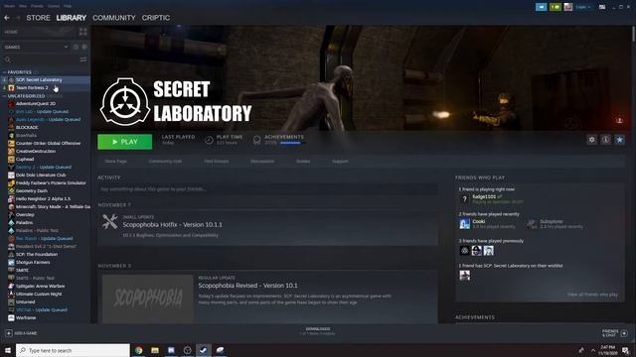Click the Windows 'Type here to search' box
The width and height of the screenshot is (636, 357).
click(73, 350)
